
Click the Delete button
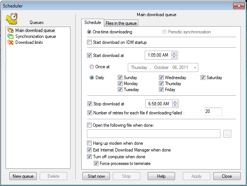tap(53, 176)
